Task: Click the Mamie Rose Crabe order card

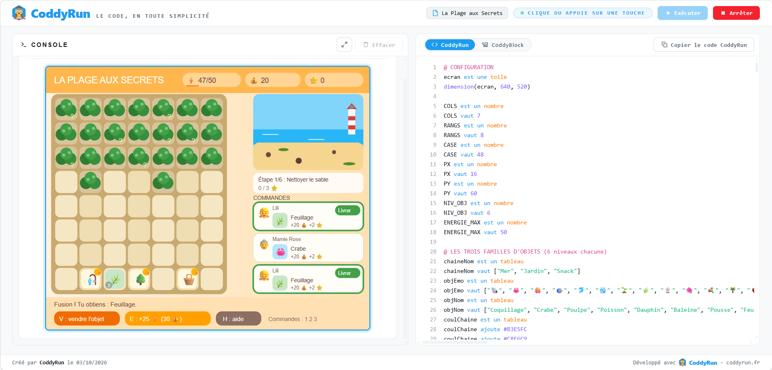Action: pos(308,248)
